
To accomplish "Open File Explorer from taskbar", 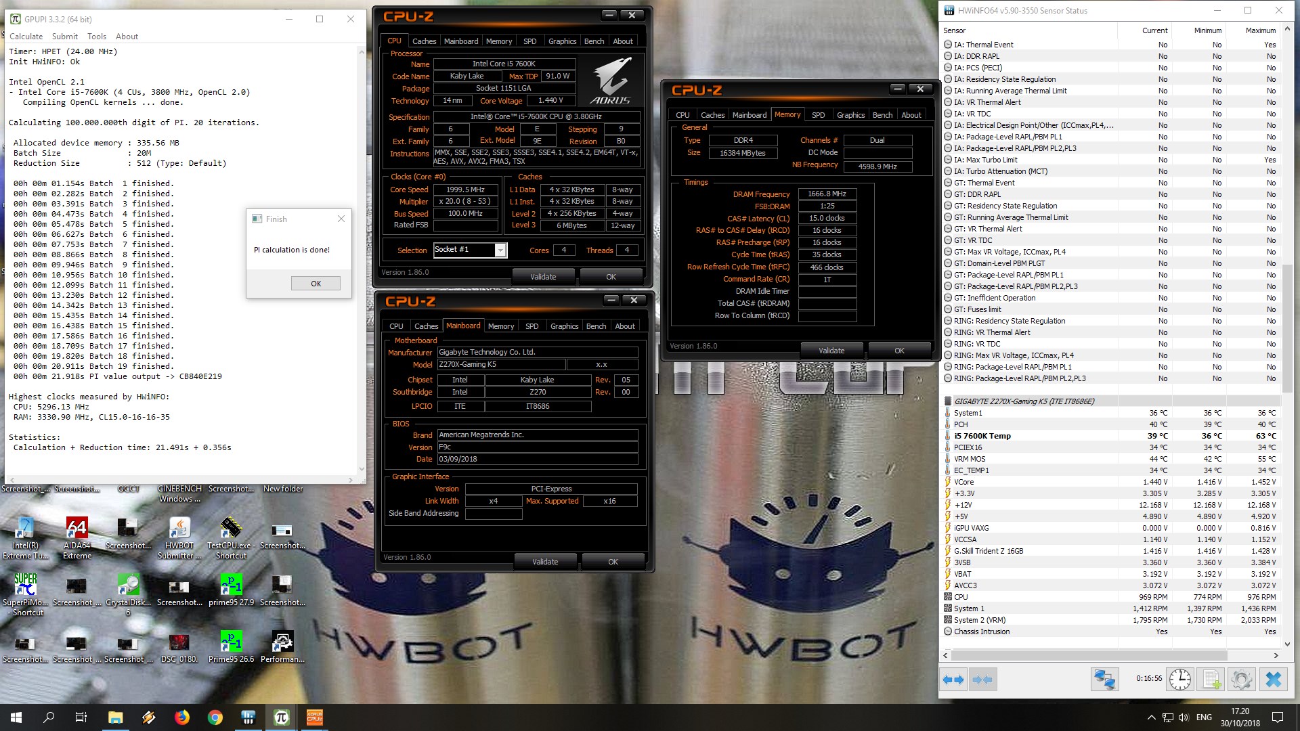I will click(x=115, y=717).
